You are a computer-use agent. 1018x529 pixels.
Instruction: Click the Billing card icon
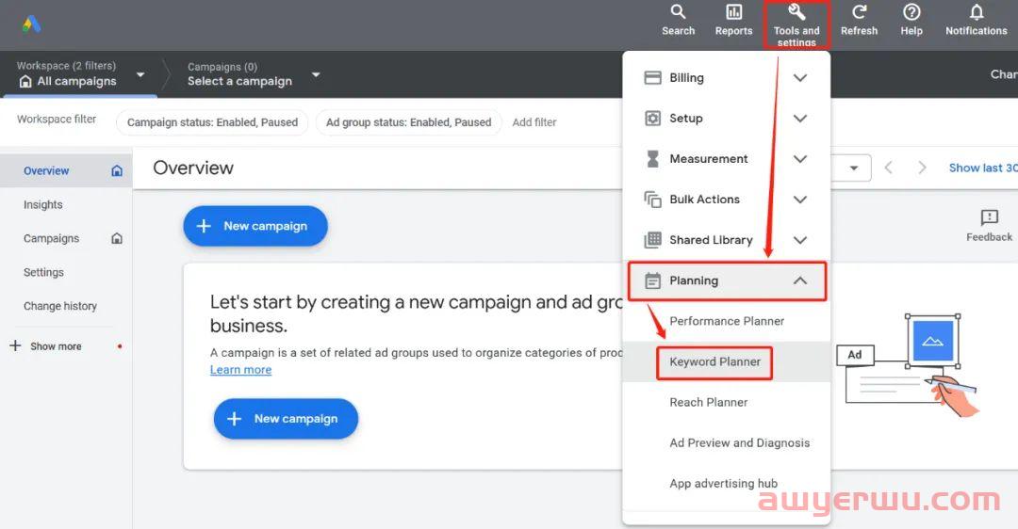pyautogui.click(x=652, y=78)
